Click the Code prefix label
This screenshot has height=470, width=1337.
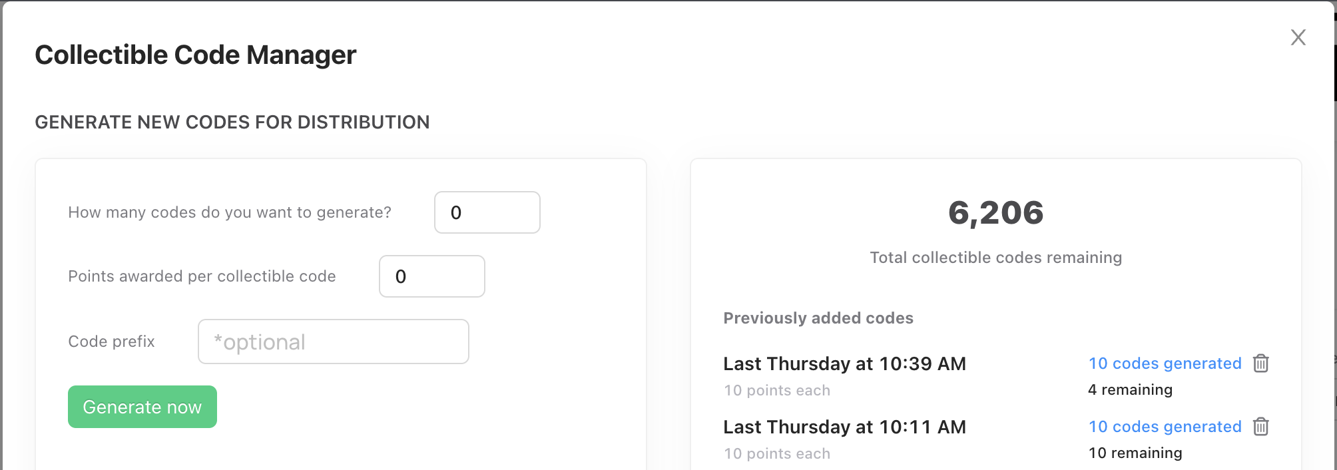click(x=111, y=342)
